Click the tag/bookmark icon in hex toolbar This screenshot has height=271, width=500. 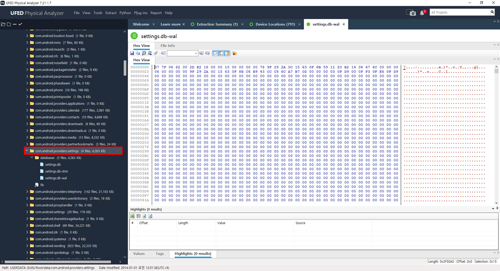pyautogui.click(x=156, y=53)
